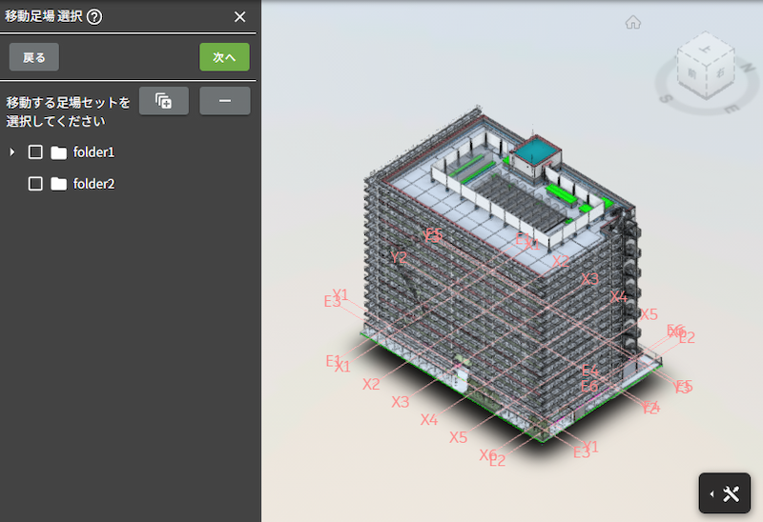Select the folder1 label in the tree

pyautogui.click(x=93, y=152)
